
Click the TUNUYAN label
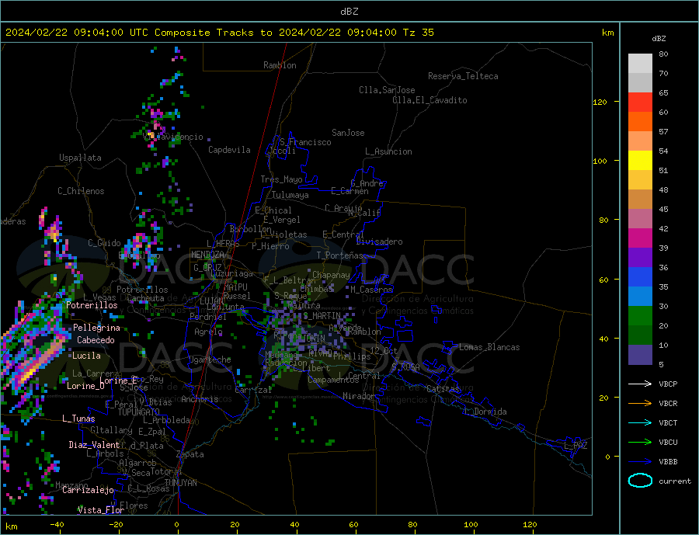(180, 483)
